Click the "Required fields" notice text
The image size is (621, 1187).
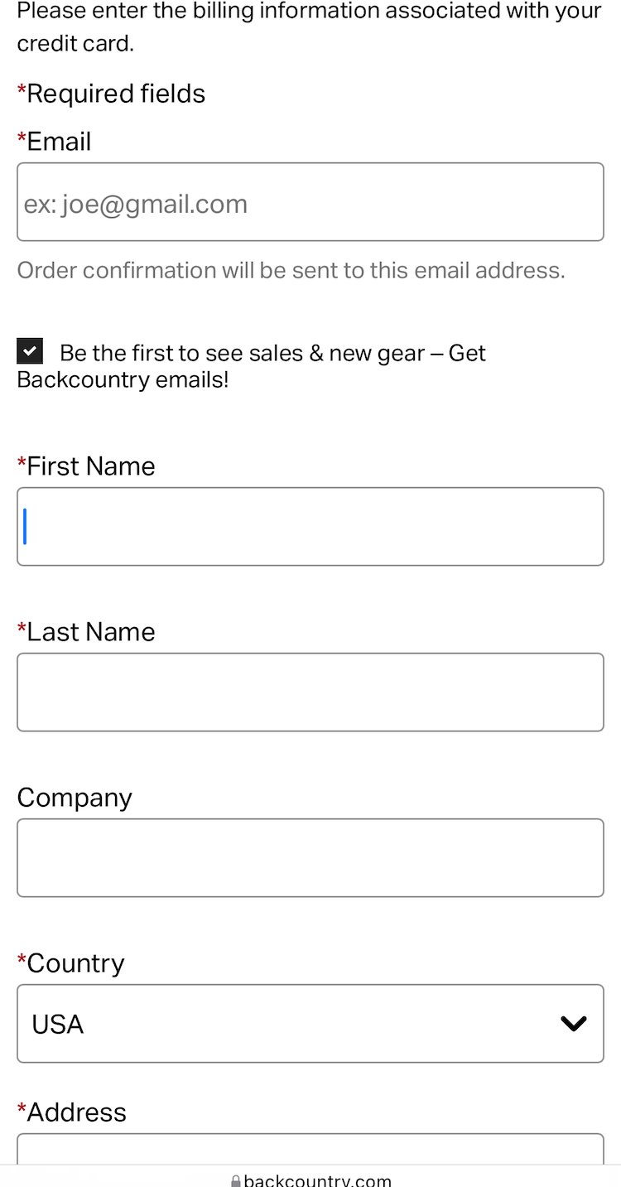click(x=116, y=94)
